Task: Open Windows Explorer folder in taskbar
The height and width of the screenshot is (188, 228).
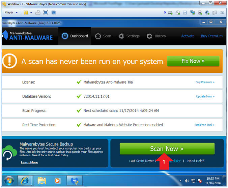Action: 41,181
